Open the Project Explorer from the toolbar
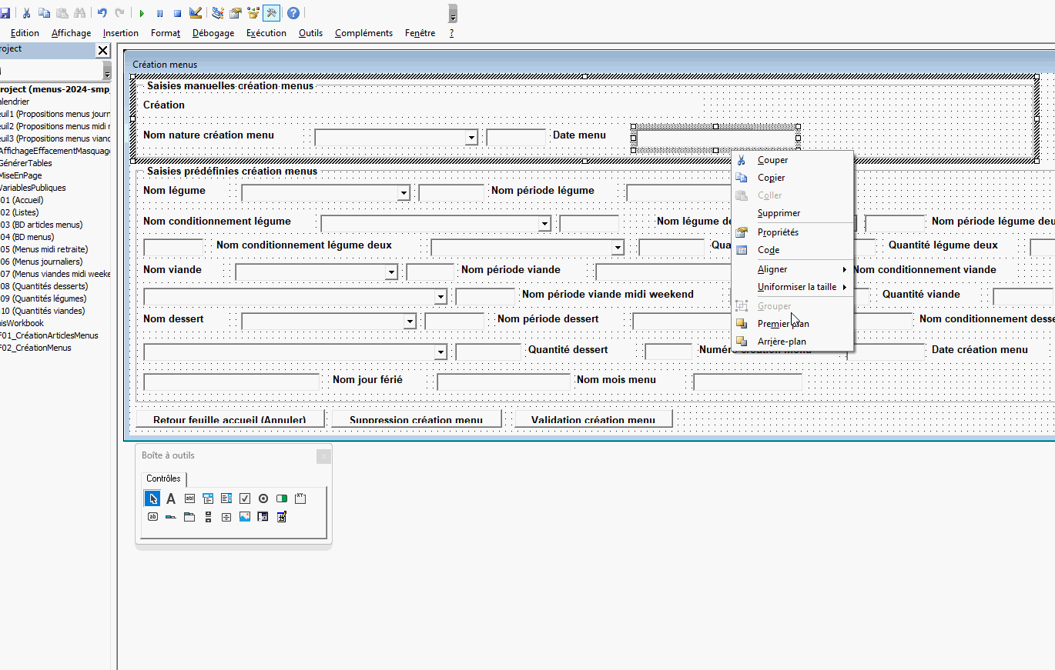The height and width of the screenshot is (670, 1055). [x=218, y=13]
